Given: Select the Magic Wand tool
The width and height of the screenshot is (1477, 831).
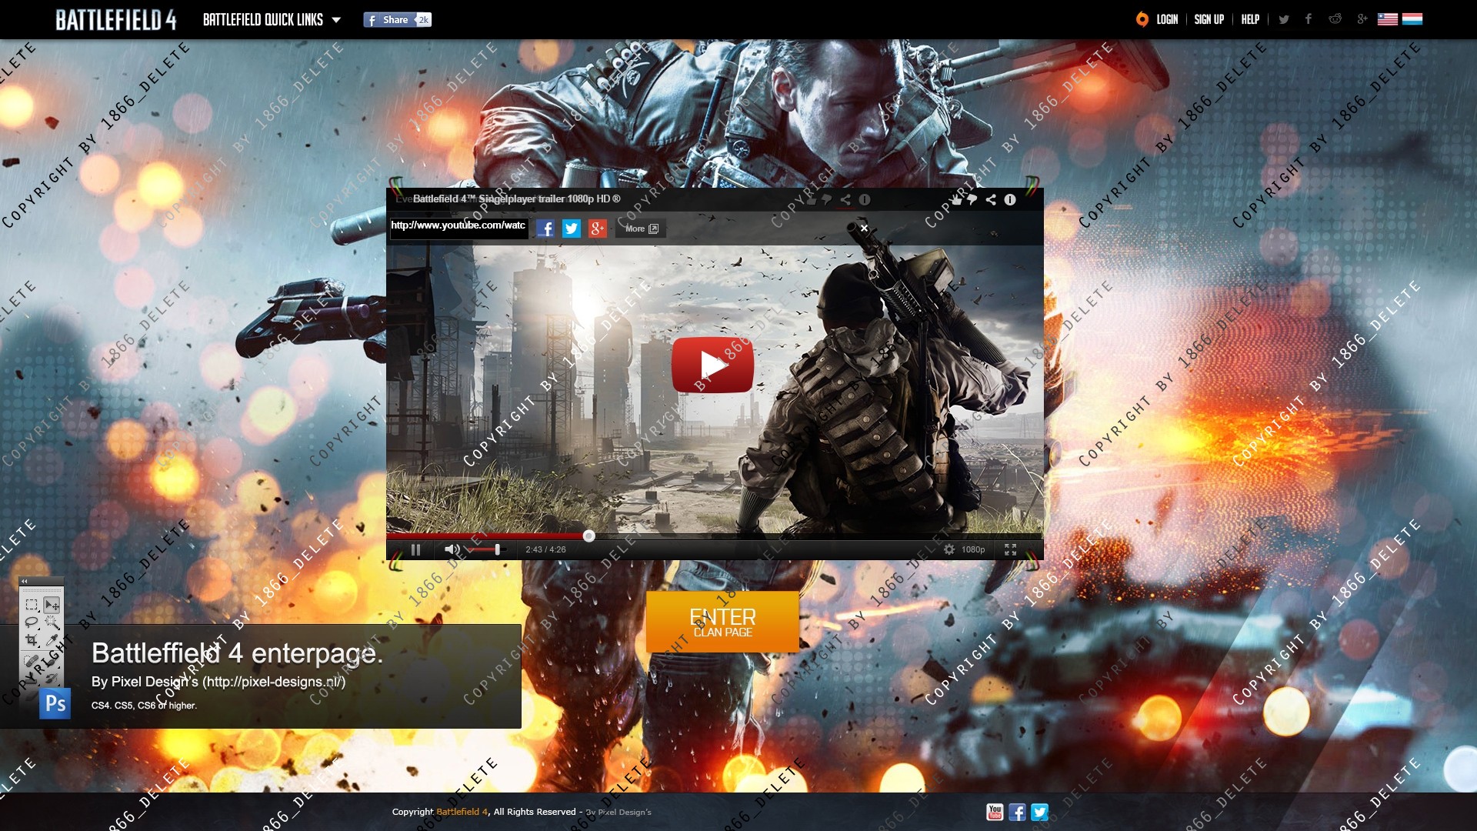Looking at the screenshot, I should point(52,622).
